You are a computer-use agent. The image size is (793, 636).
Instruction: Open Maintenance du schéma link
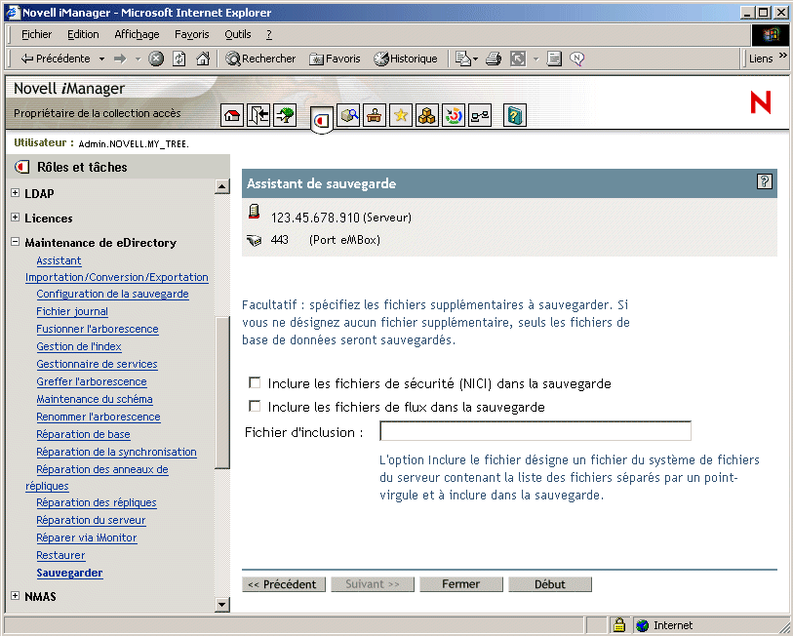[94, 399]
